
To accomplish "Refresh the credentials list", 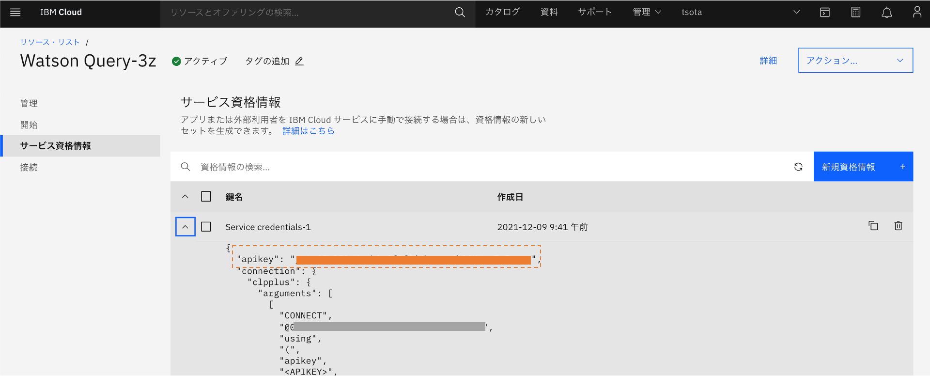I will click(798, 167).
